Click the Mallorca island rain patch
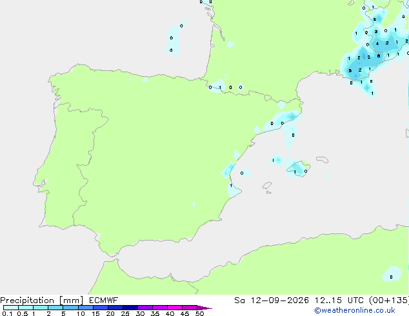 tap(297, 168)
